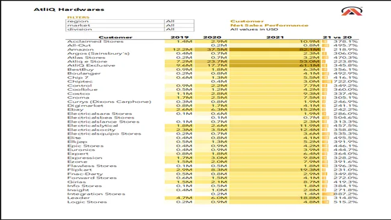The width and height of the screenshot is (391, 220).
Task: Click the market filter label cell
Action: 115,25
